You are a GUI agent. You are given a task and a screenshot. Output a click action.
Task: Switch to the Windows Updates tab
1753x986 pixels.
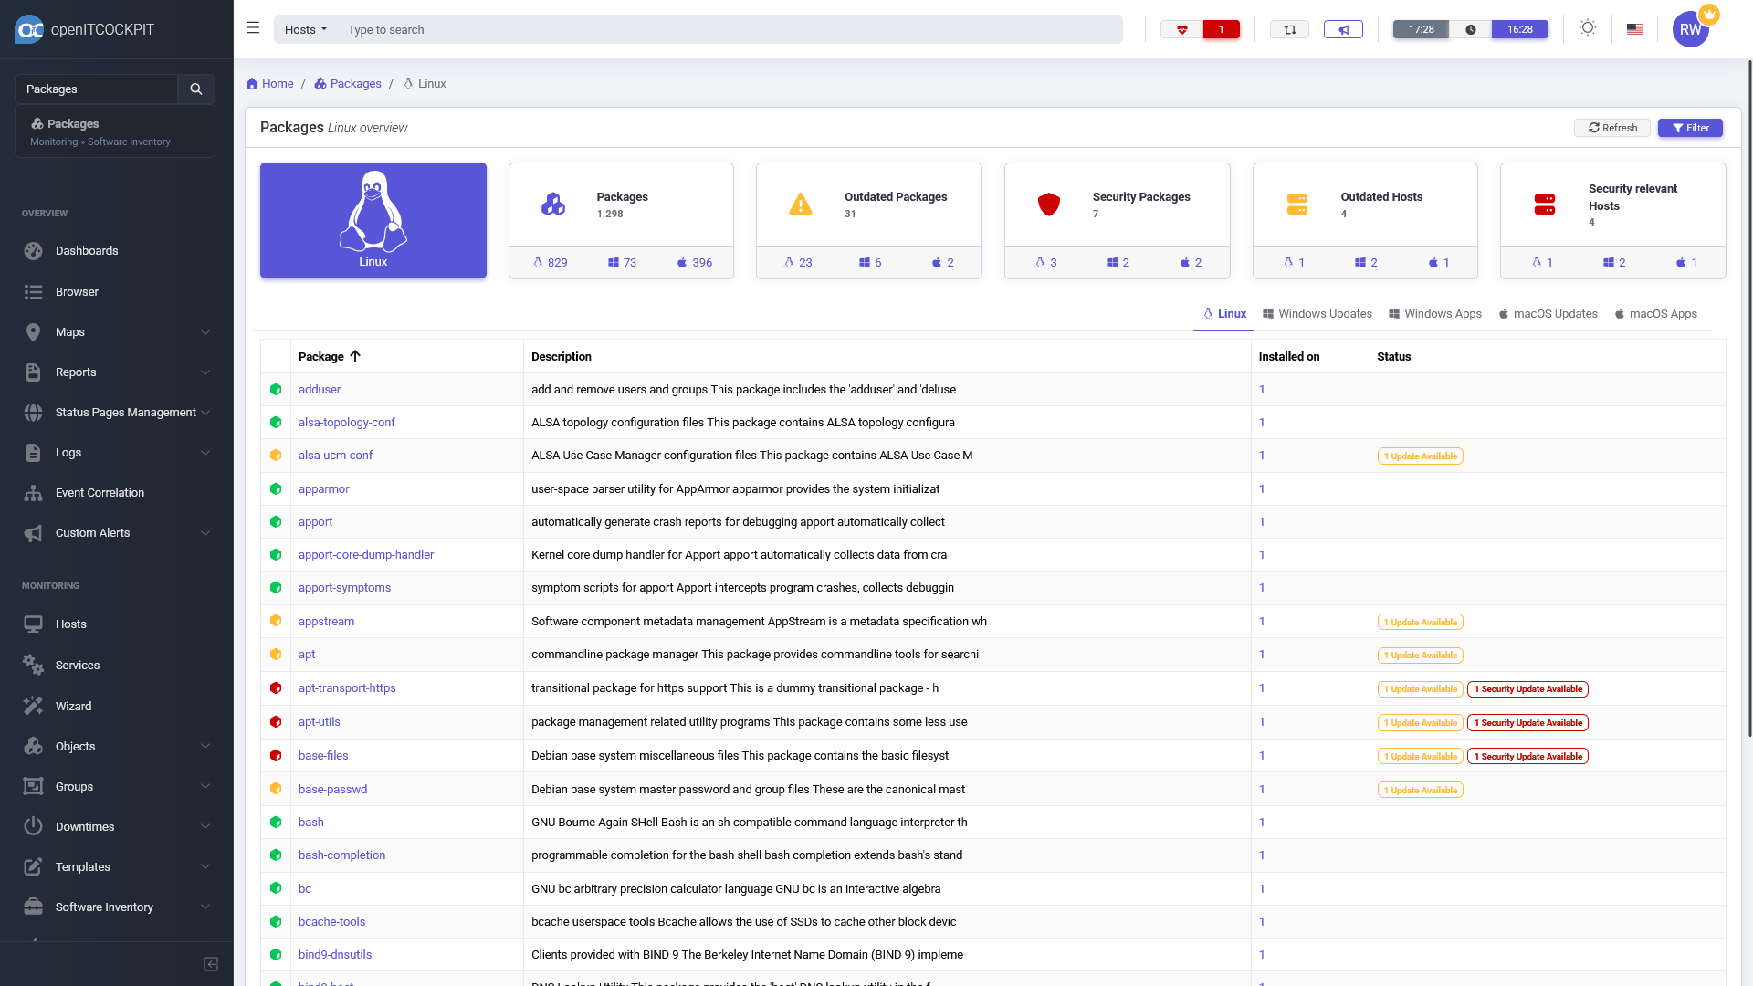click(x=1317, y=313)
